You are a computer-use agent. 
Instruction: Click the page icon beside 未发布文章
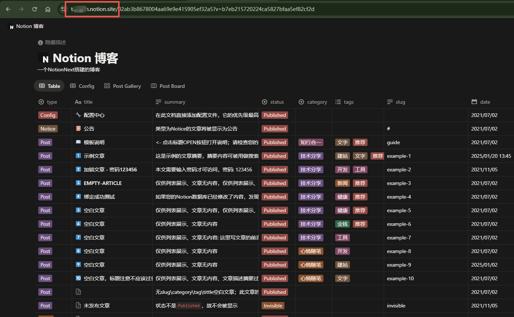click(x=78, y=306)
